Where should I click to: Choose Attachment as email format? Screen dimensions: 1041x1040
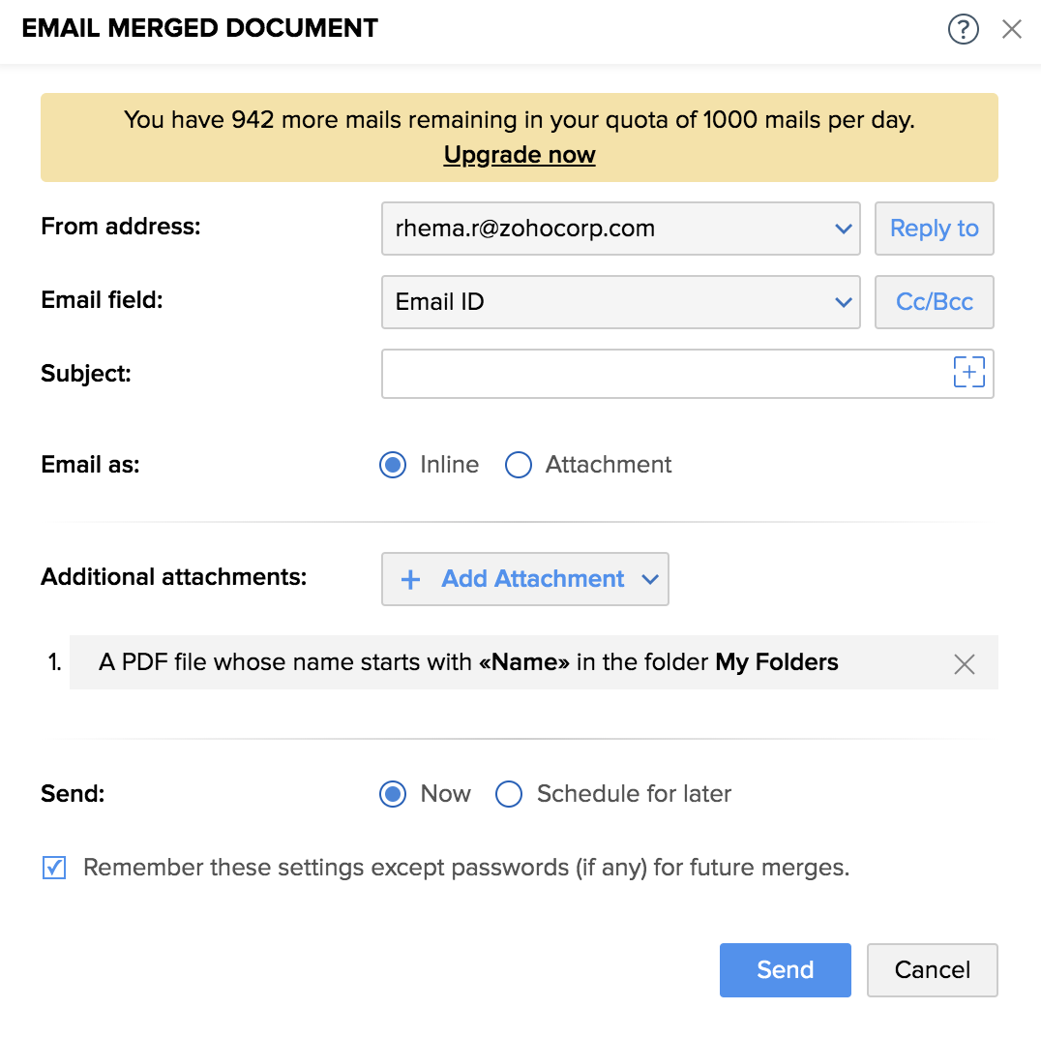[519, 465]
